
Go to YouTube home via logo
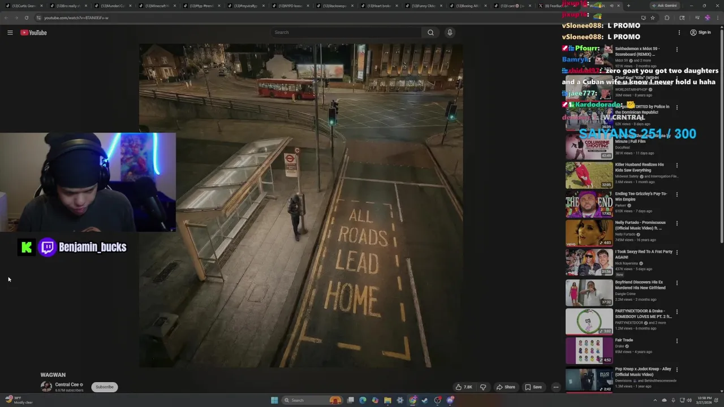(33, 32)
